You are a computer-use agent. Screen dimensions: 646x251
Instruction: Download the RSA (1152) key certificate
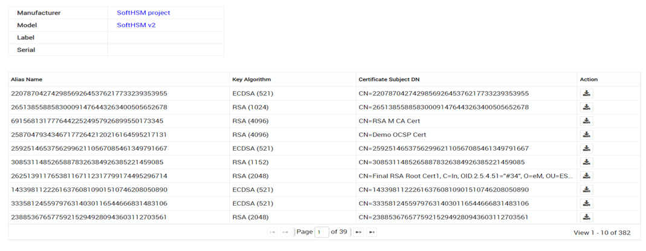point(586,162)
